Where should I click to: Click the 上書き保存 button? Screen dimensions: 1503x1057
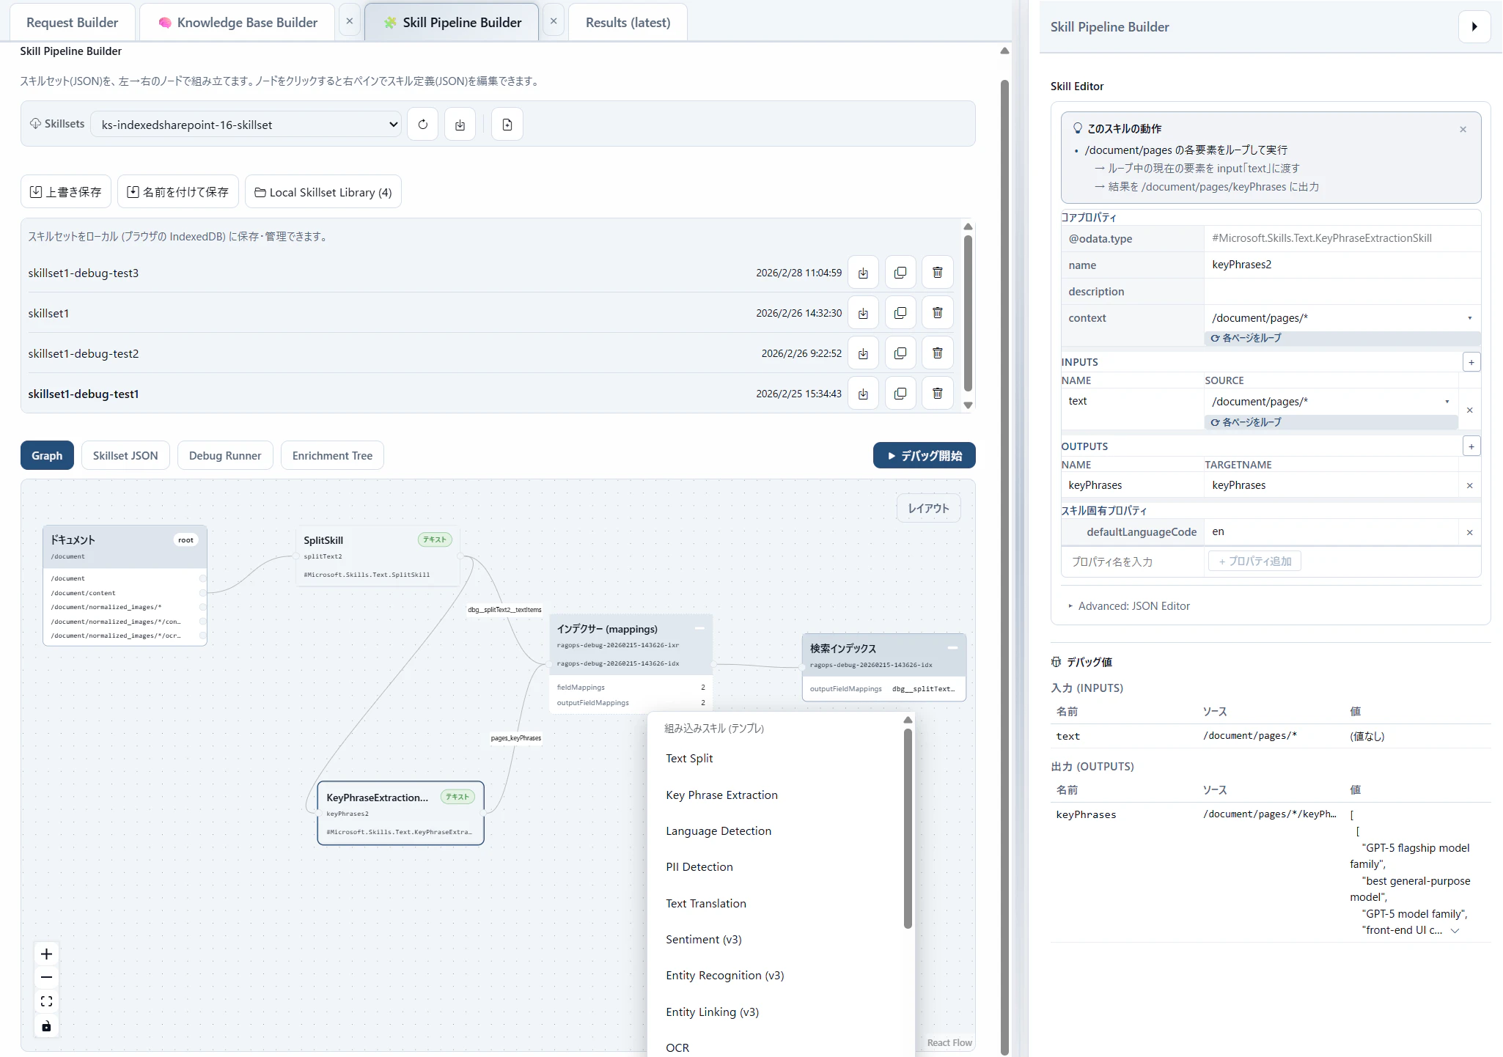[66, 192]
